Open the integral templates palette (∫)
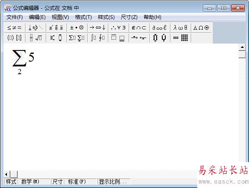The height and width of the screenshot is (188, 249). click(x=98, y=38)
